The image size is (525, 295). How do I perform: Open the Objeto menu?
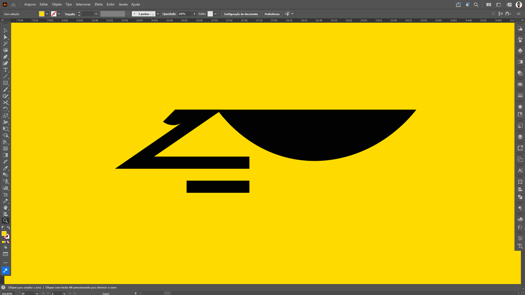pyautogui.click(x=57, y=4)
